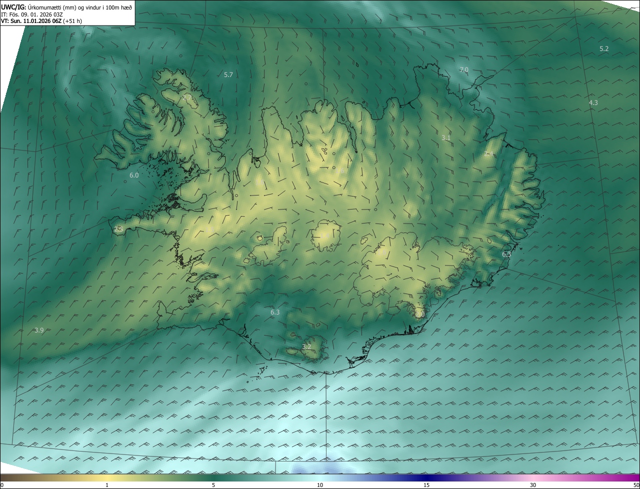Click the 3.2 value label on the glacier
The width and height of the screenshot is (640, 489).
click(306, 346)
